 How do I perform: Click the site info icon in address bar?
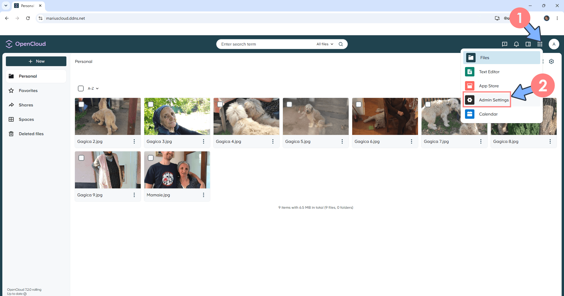[x=41, y=18]
